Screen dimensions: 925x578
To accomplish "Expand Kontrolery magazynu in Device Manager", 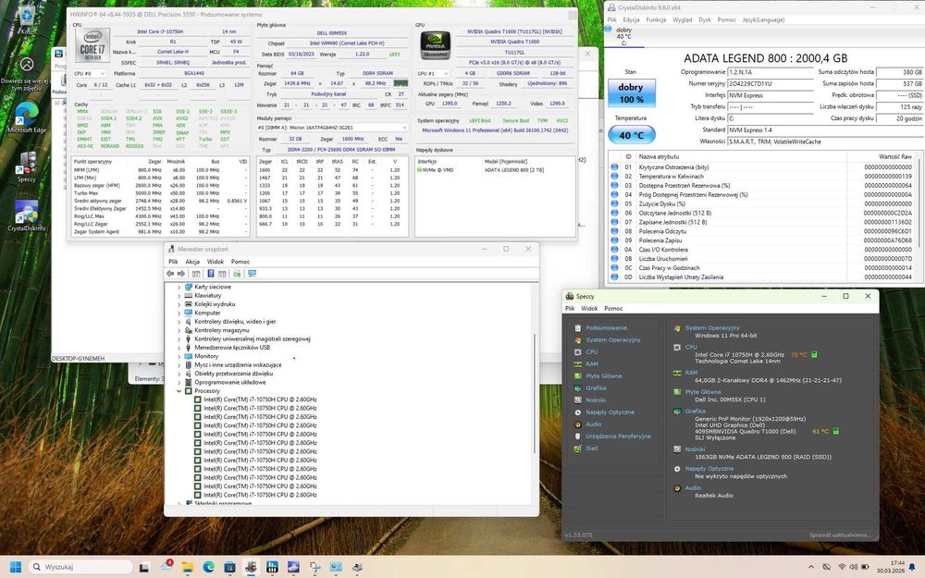I will coord(179,330).
